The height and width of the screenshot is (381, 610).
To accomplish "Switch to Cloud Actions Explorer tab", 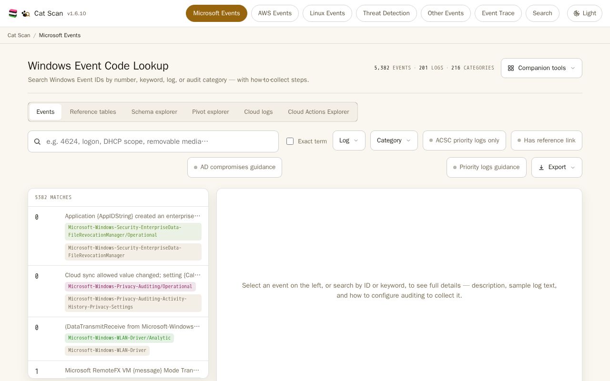I will [318, 112].
